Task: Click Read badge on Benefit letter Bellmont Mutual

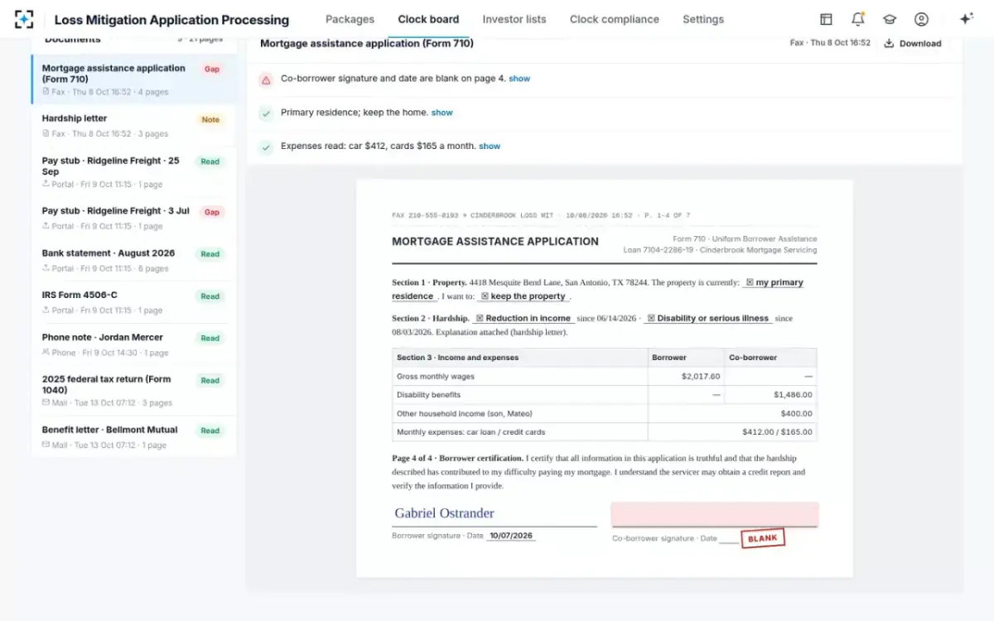Action: pos(210,431)
